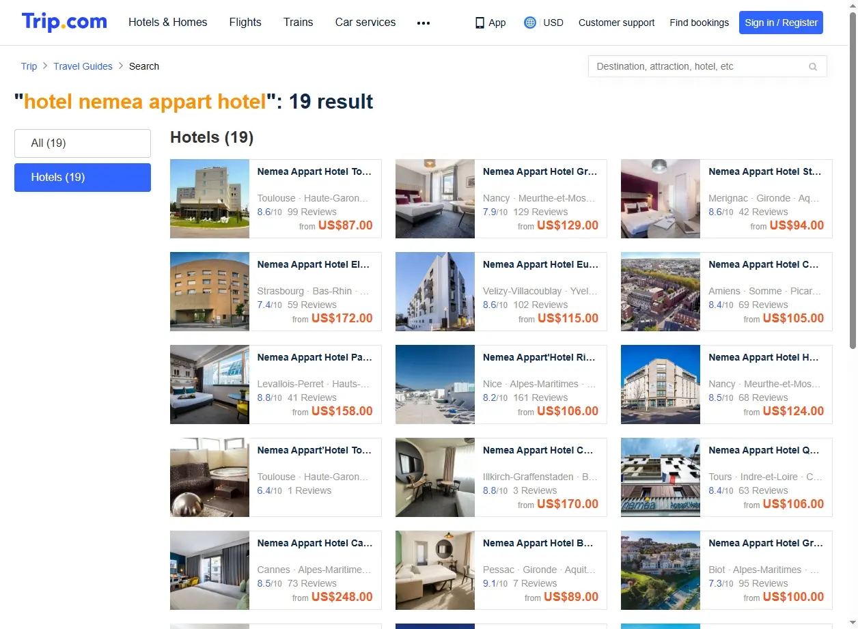Open the Nancy hotel thumbnail priced US$129.00
Screen dimensions: 858x629
[435, 199]
